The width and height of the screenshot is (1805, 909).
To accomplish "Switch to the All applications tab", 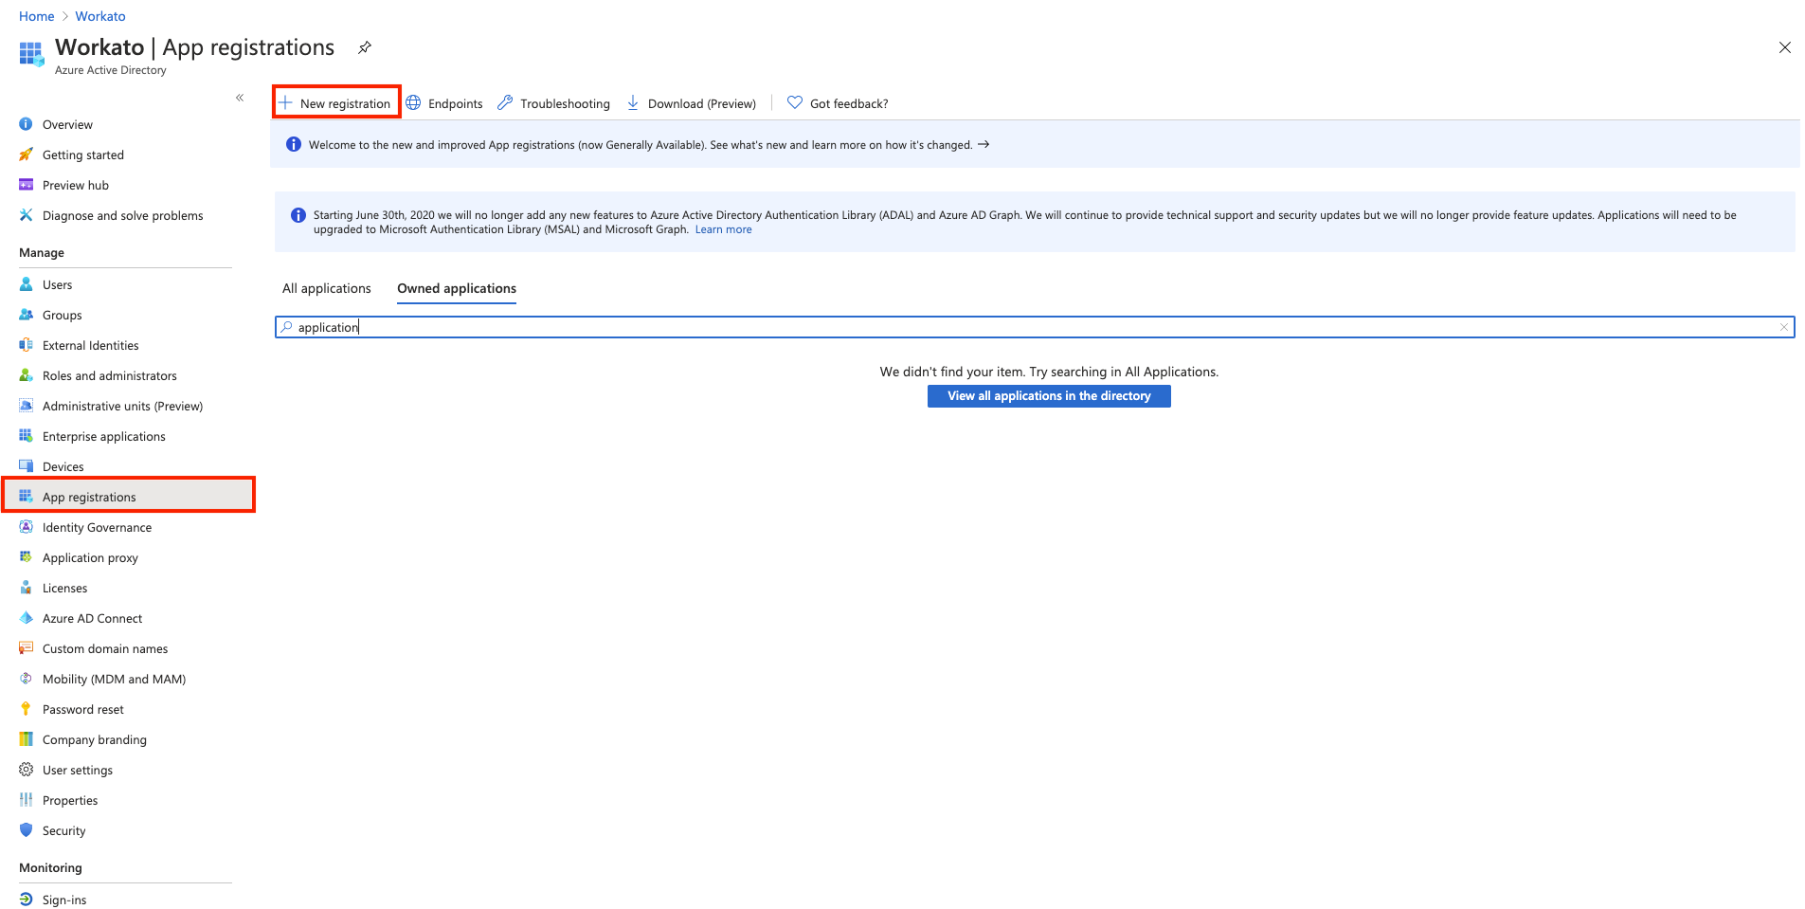I will (x=327, y=288).
